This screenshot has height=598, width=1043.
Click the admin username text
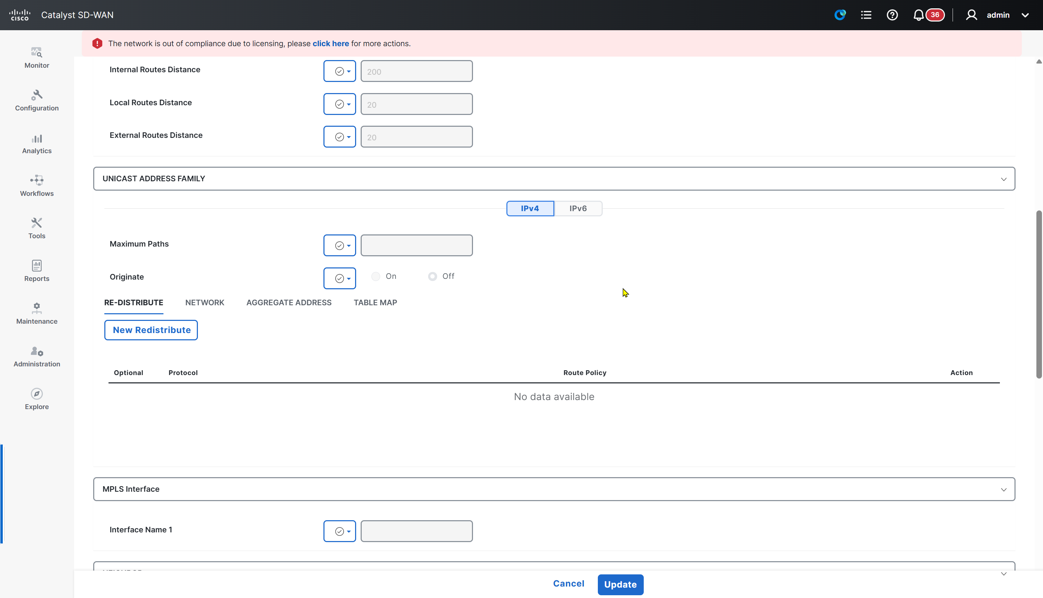click(x=998, y=15)
